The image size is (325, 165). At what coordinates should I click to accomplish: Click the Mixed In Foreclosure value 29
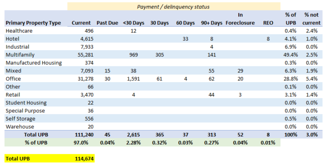coord(240,71)
